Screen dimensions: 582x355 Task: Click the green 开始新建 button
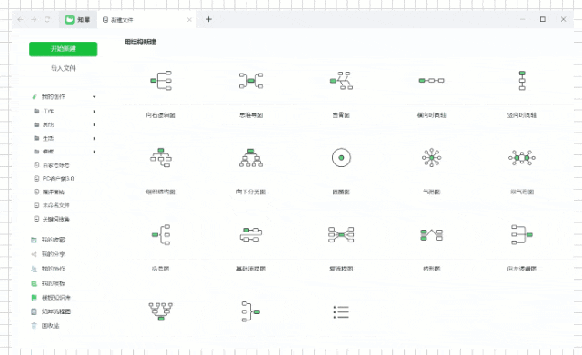coord(64,49)
